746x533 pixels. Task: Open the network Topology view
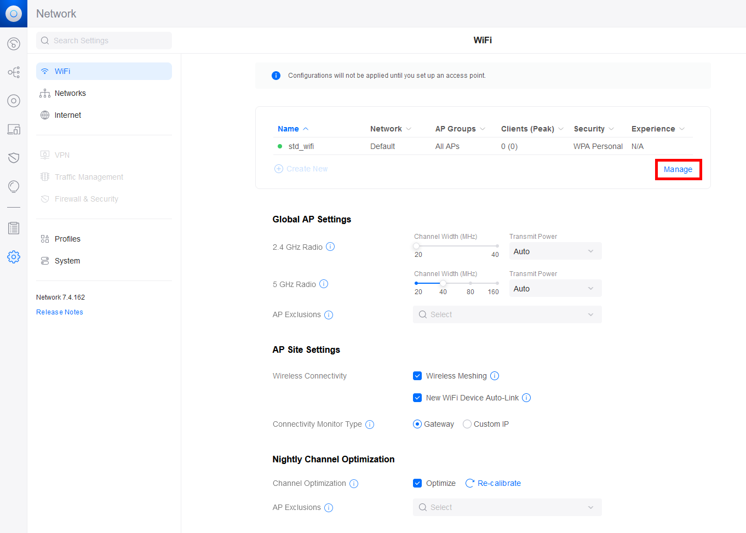(x=14, y=72)
